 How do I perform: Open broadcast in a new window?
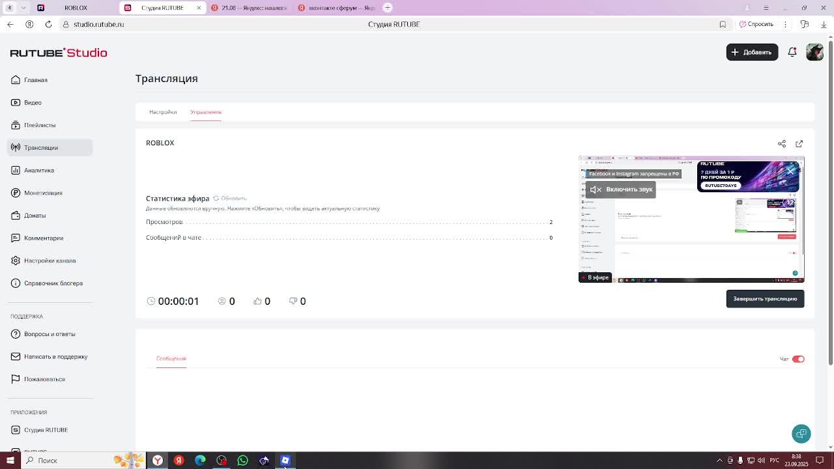(x=799, y=143)
